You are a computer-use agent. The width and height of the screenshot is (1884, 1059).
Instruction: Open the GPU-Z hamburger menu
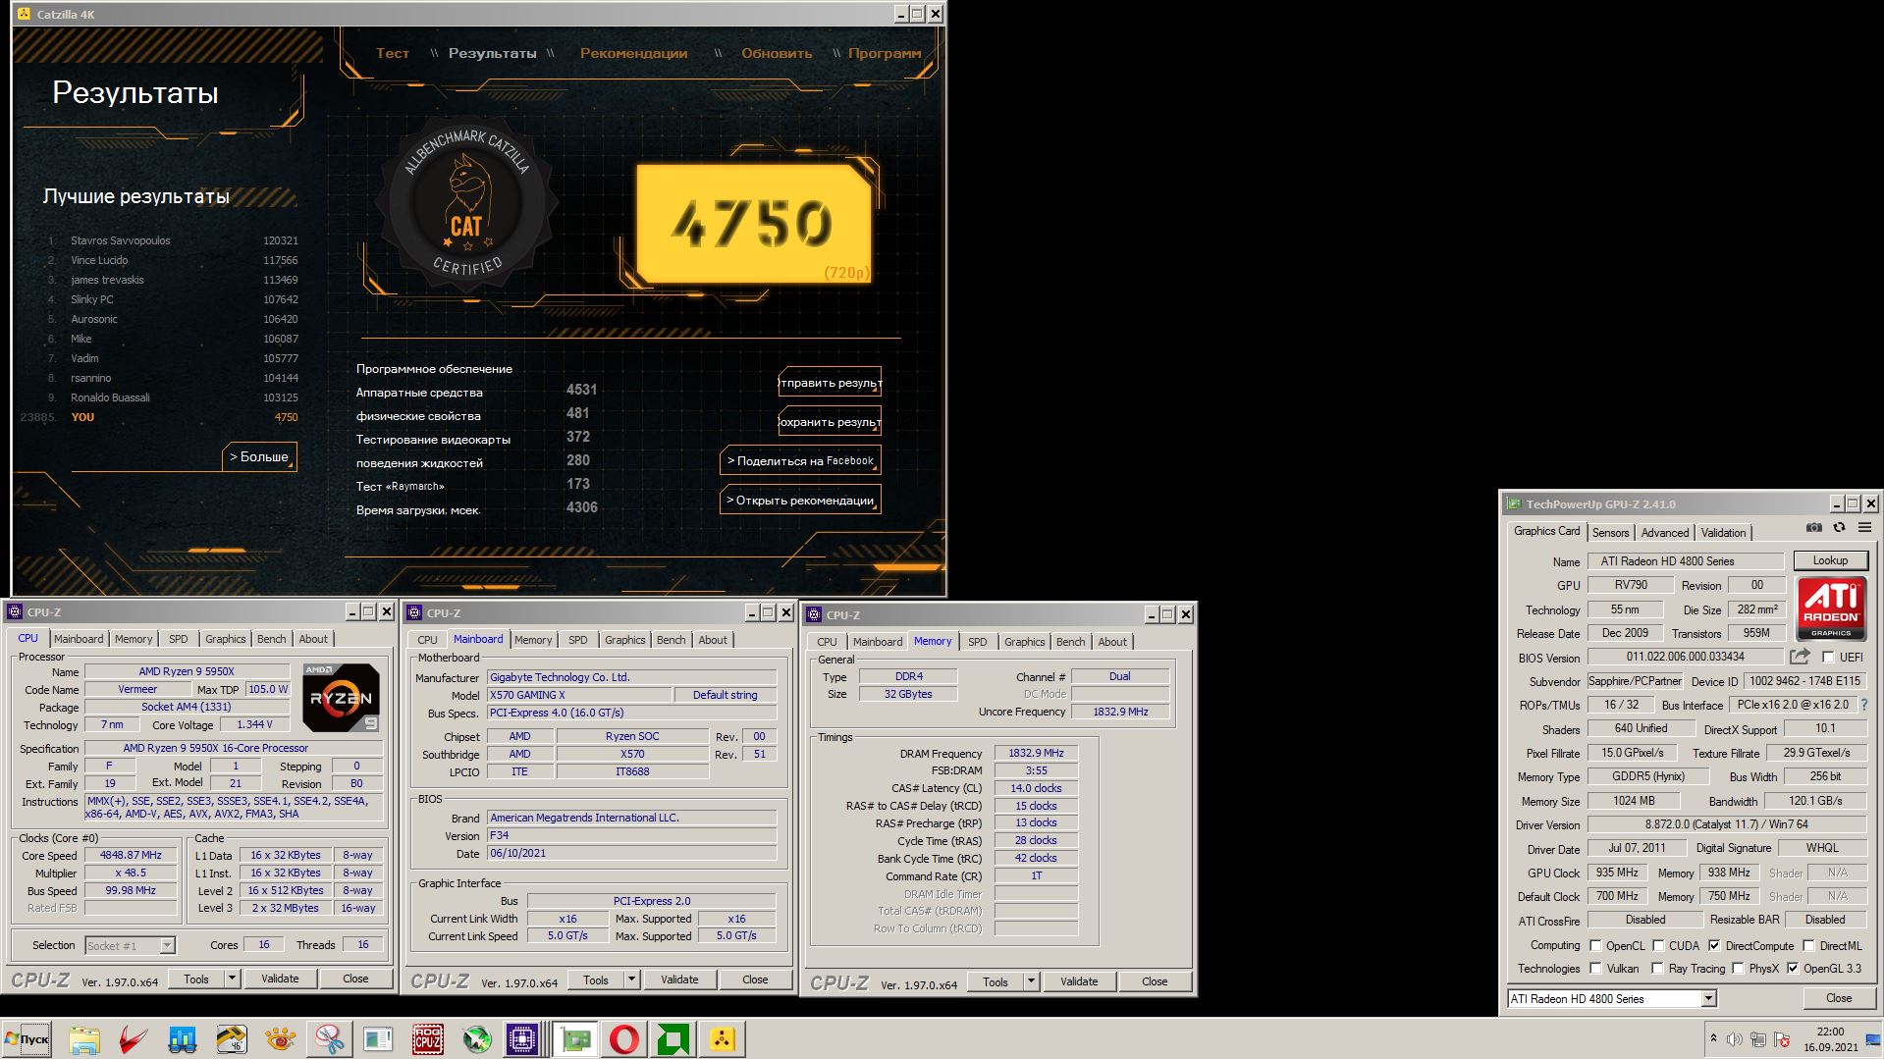click(x=1864, y=528)
